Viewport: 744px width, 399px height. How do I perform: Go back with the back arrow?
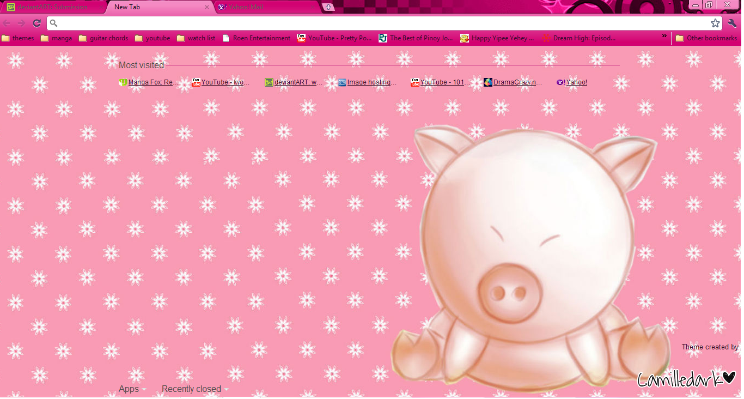coord(7,23)
